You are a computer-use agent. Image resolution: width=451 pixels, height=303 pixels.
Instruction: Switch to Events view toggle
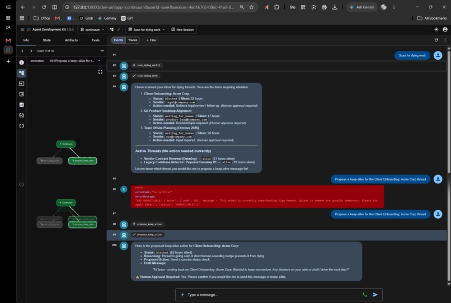(118, 40)
